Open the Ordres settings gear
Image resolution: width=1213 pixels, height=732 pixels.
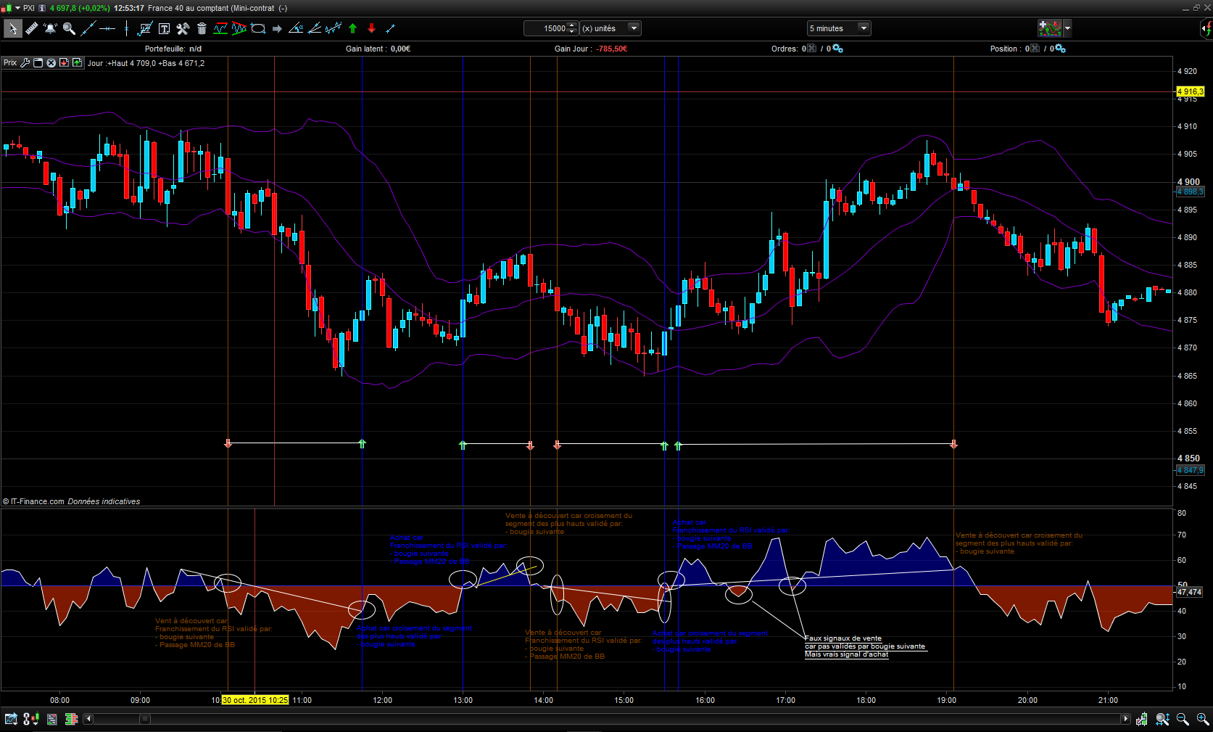click(838, 49)
